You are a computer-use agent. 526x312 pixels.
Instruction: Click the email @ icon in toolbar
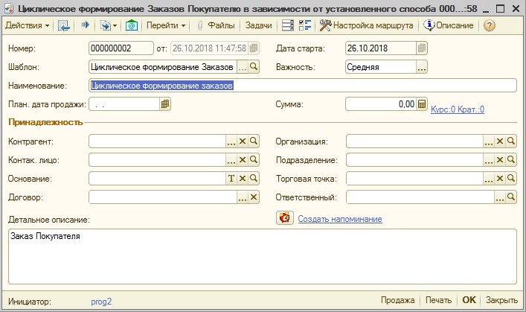(132, 25)
